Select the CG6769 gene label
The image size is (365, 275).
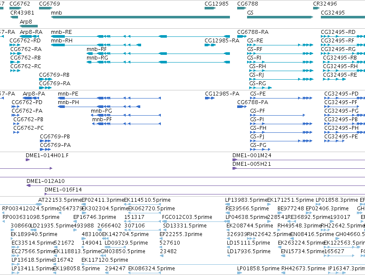pyautogui.click(x=50, y=4)
